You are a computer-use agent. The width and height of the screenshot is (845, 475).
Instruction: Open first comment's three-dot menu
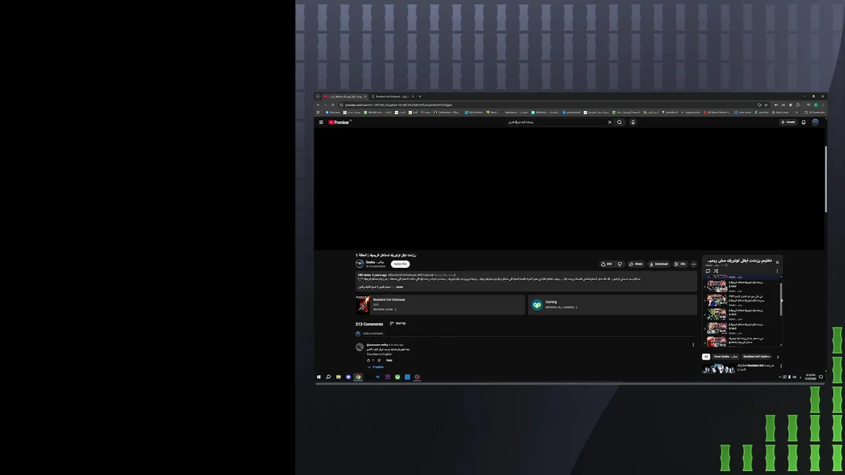pos(693,344)
